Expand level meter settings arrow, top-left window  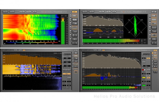pyautogui.click(x=70, y=16)
